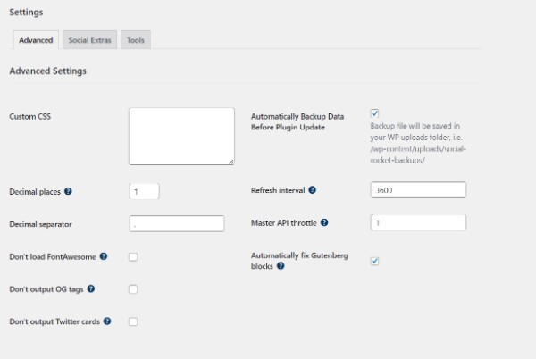Show help for Don't output OG tags
This screenshot has width=536, height=359.
pyautogui.click(x=90, y=289)
